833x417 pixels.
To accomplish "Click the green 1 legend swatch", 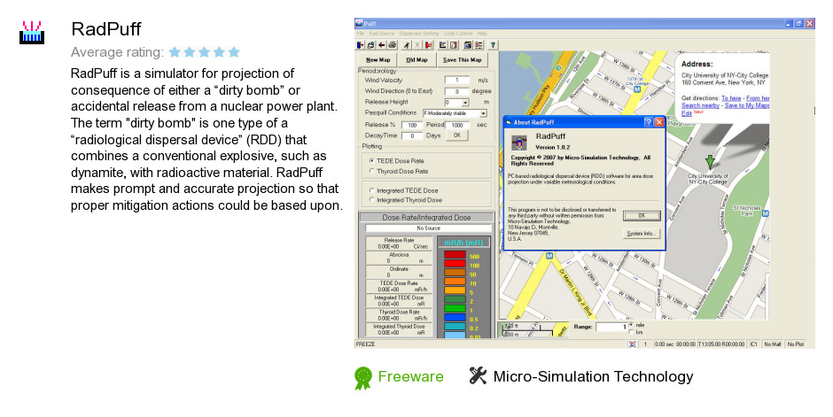I will click(455, 309).
